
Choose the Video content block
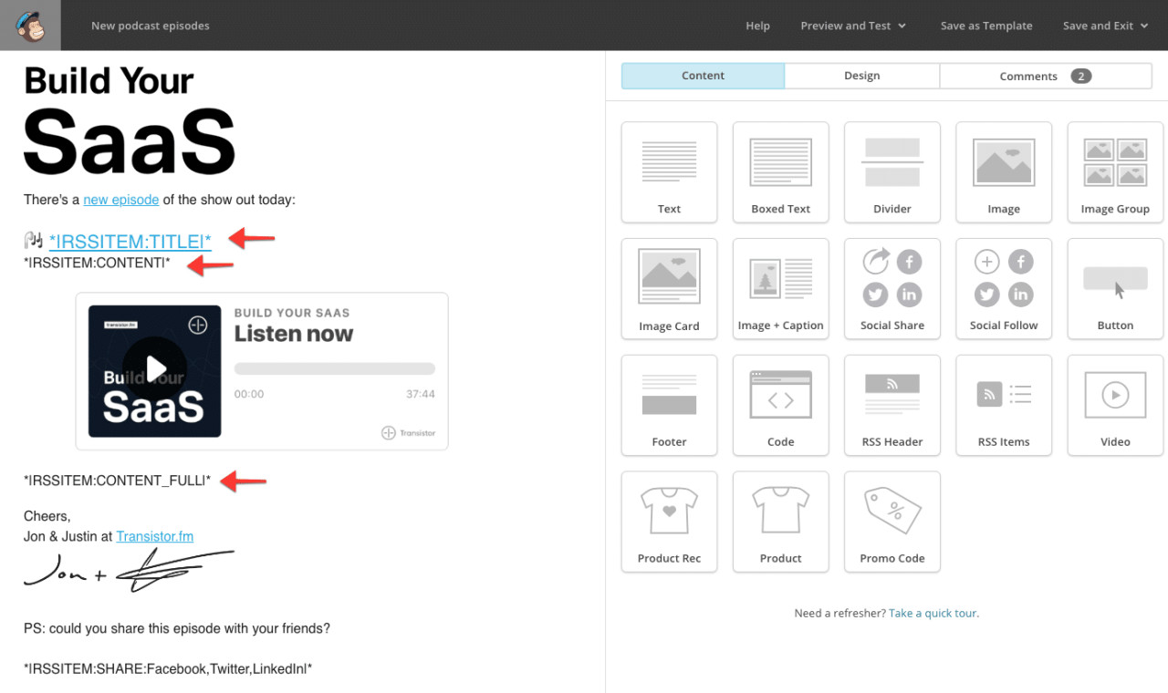pos(1114,405)
